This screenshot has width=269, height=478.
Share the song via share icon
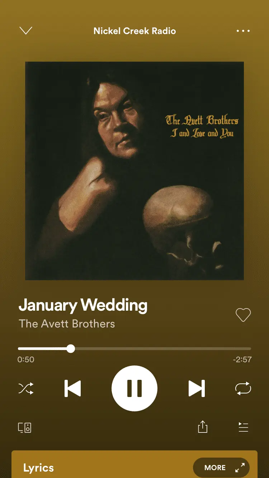(x=203, y=427)
